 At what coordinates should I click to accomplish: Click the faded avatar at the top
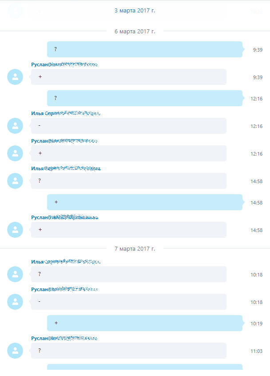point(15,11)
